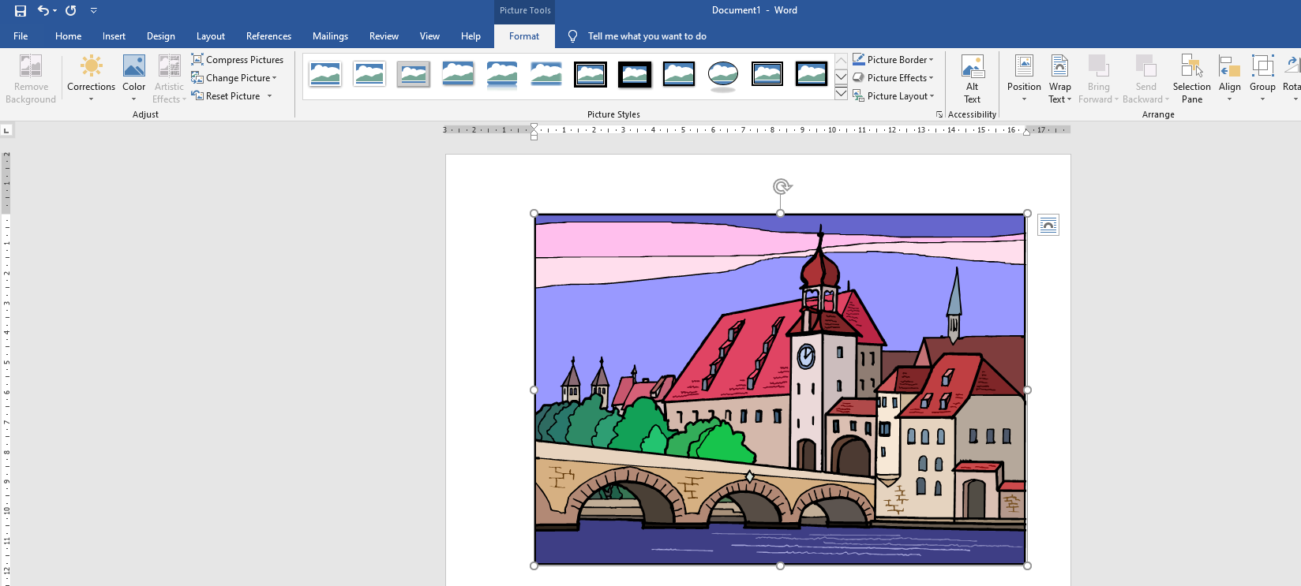Open the Picture Styles dialog launcher
This screenshot has height=586, width=1301.
pyautogui.click(x=939, y=114)
